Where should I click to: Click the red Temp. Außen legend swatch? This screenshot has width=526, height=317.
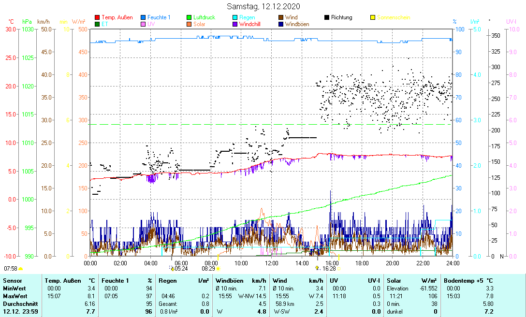pyautogui.click(x=97, y=17)
